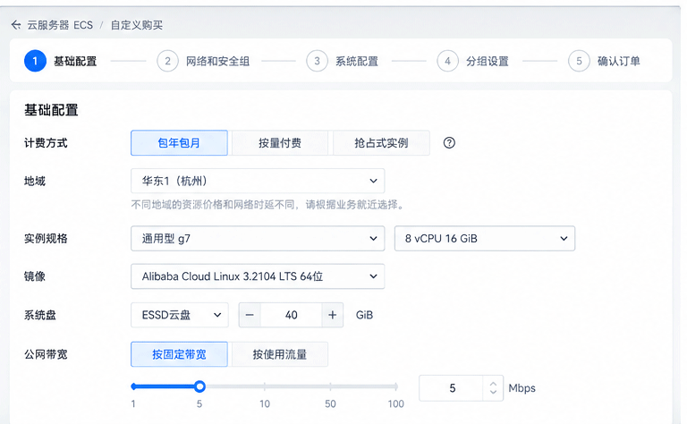Click 云服务器 ECS breadcrumb link
687x424 pixels.
(x=60, y=25)
